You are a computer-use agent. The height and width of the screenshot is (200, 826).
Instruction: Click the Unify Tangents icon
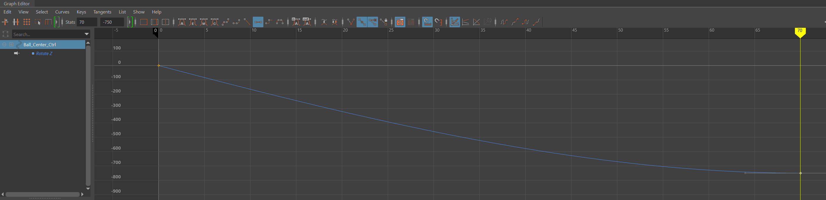point(362,22)
